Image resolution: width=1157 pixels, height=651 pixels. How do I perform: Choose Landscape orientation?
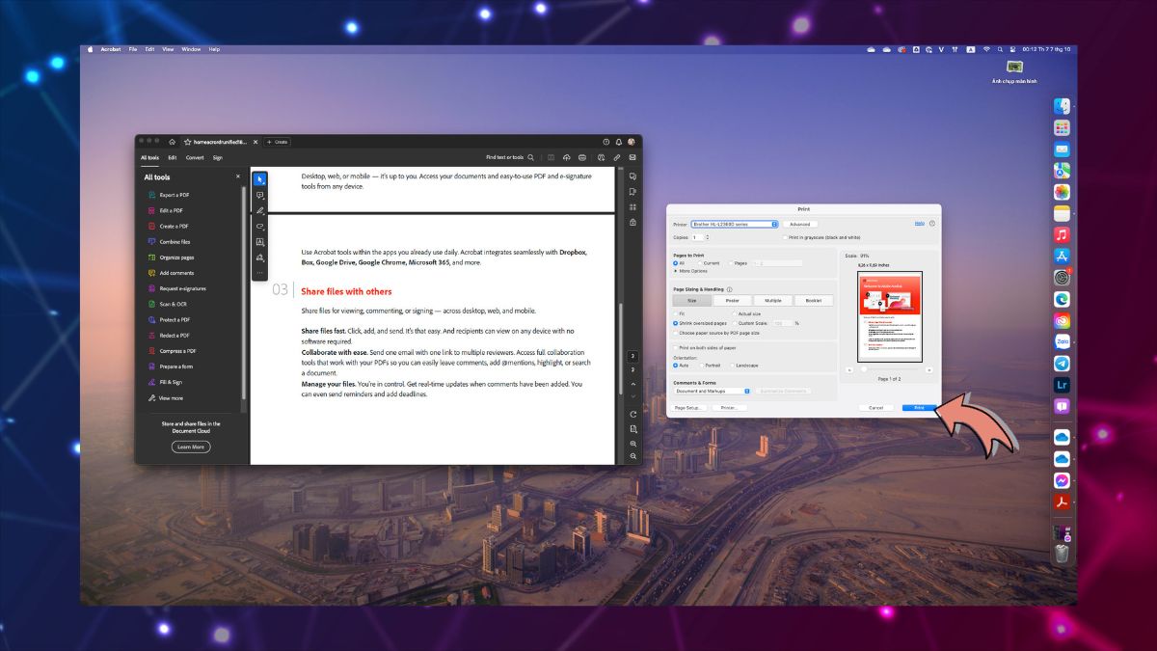pyautogui.click(x=731, y=366)
